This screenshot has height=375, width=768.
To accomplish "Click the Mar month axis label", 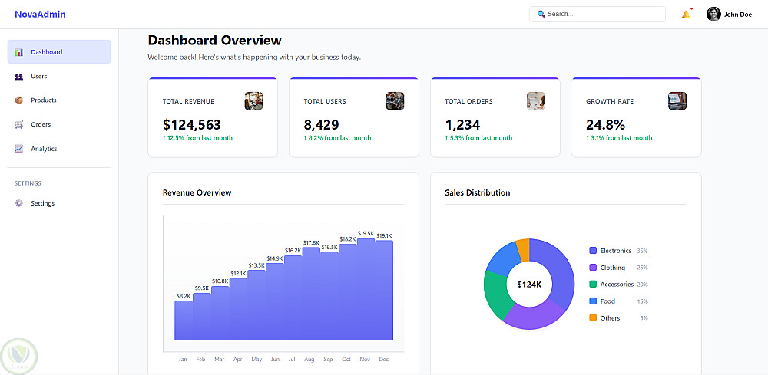I will 219,360.
